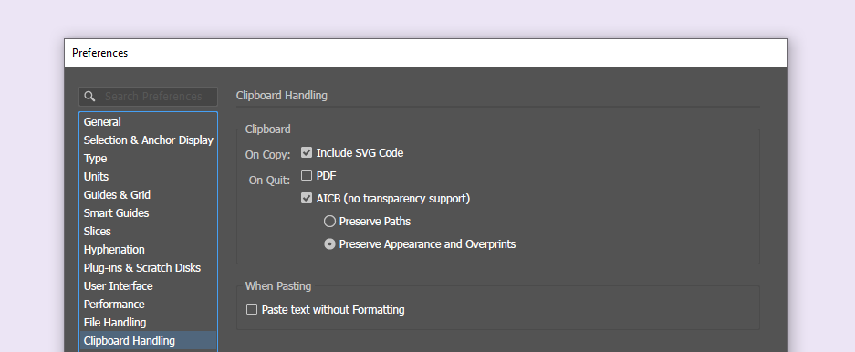Screen dimensions: 855x352
Task: Open the General preferences category
Action: pos(149,122)
